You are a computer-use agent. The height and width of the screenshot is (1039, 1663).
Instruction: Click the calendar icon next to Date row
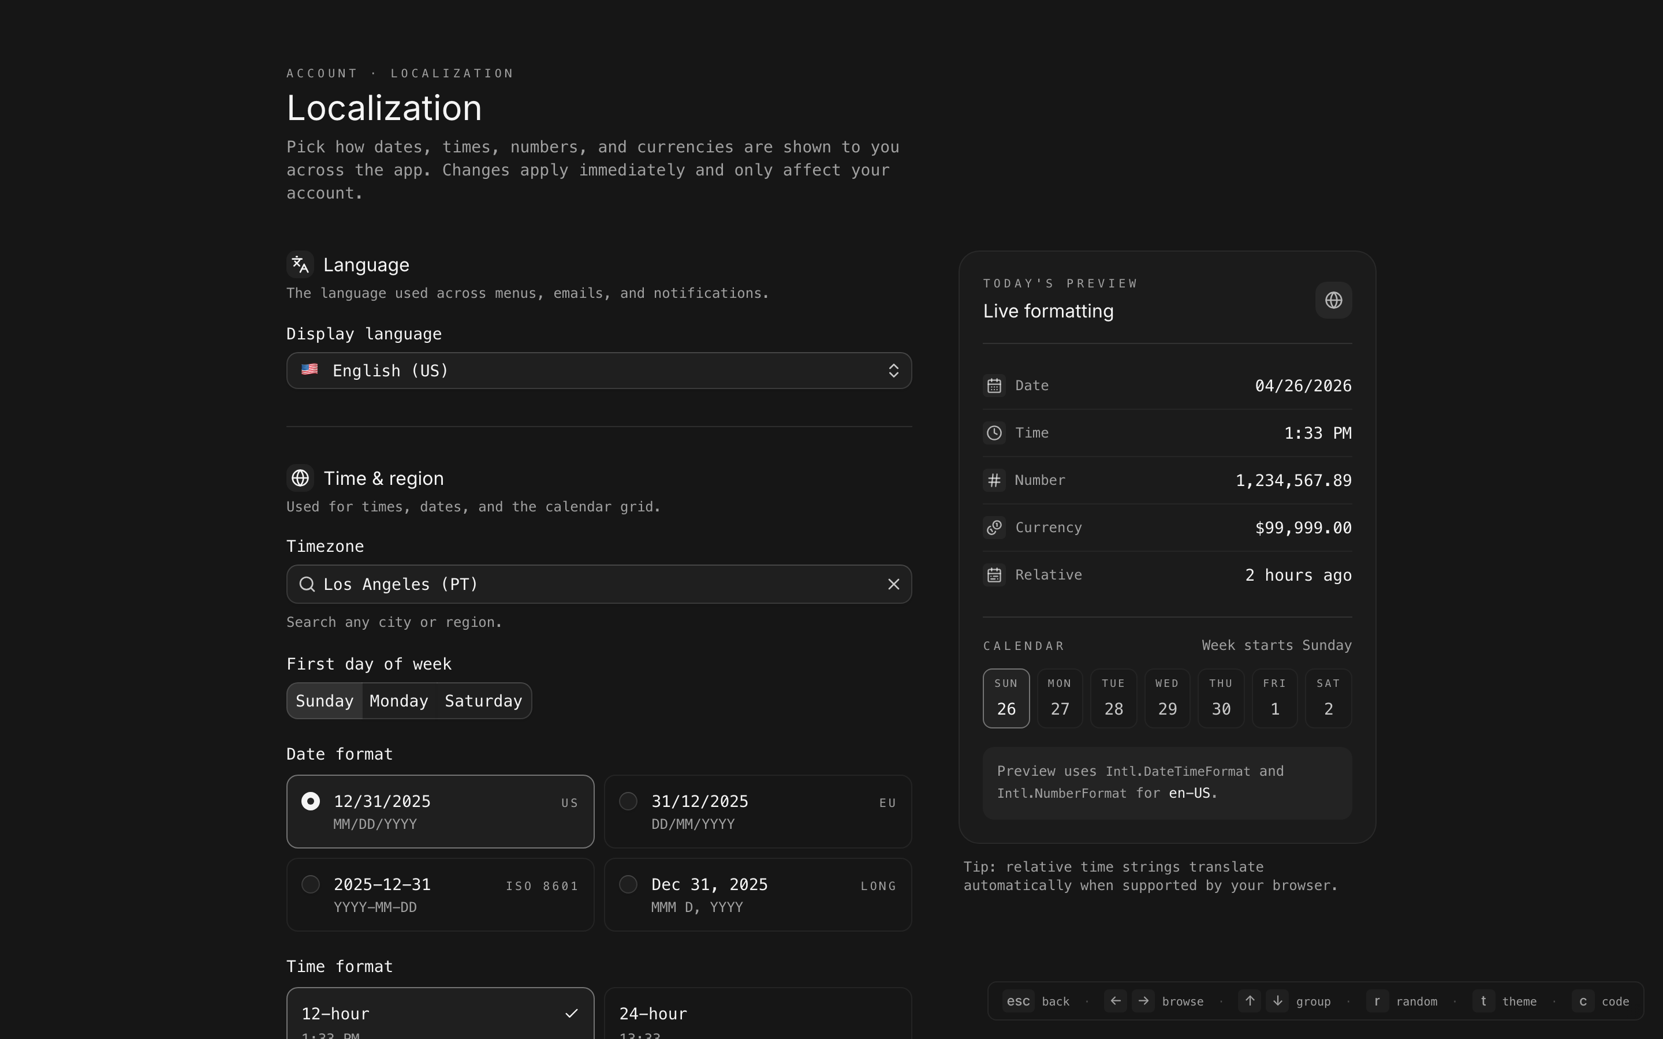click(994, 386)
